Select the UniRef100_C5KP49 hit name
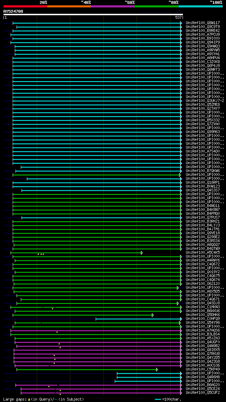This screenshot has height=402, width=226. coord(203,369)
